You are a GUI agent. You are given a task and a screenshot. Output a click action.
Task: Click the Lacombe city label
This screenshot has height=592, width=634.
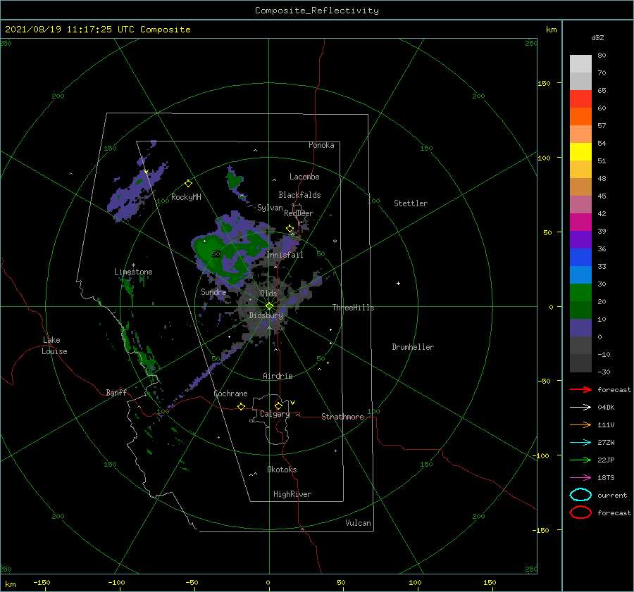pyautogui.click(x=304, y=177)
